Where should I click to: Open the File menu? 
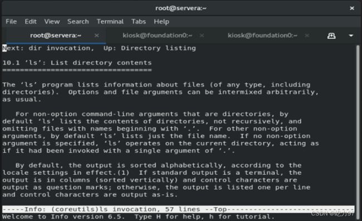(x=11, y=22)
